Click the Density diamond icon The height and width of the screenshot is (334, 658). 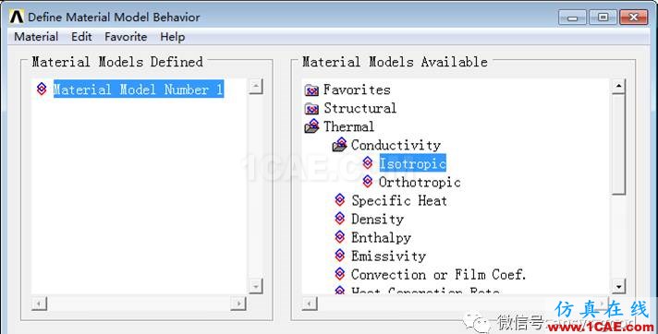340,219
